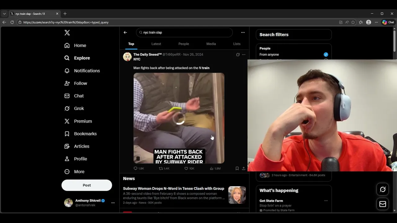
Task: Reload the page in the browser
Action: click(x=12, y=22)
